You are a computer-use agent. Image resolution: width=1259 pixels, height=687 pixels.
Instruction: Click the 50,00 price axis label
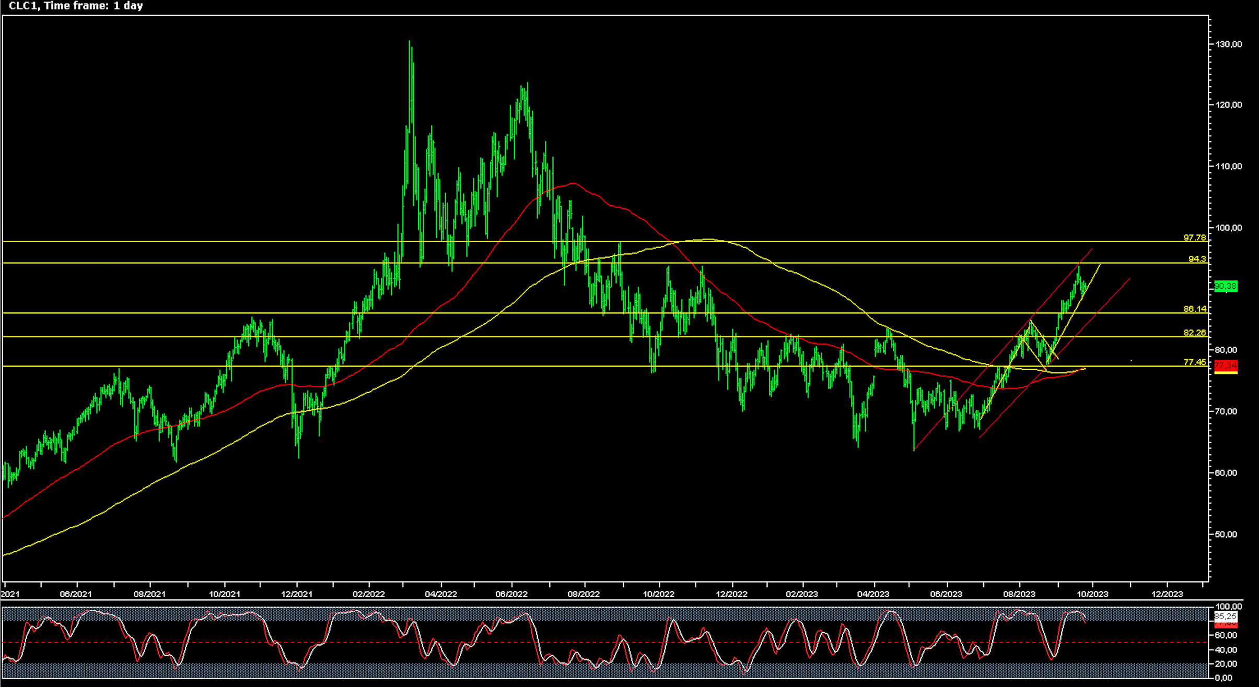point(1229,535)
